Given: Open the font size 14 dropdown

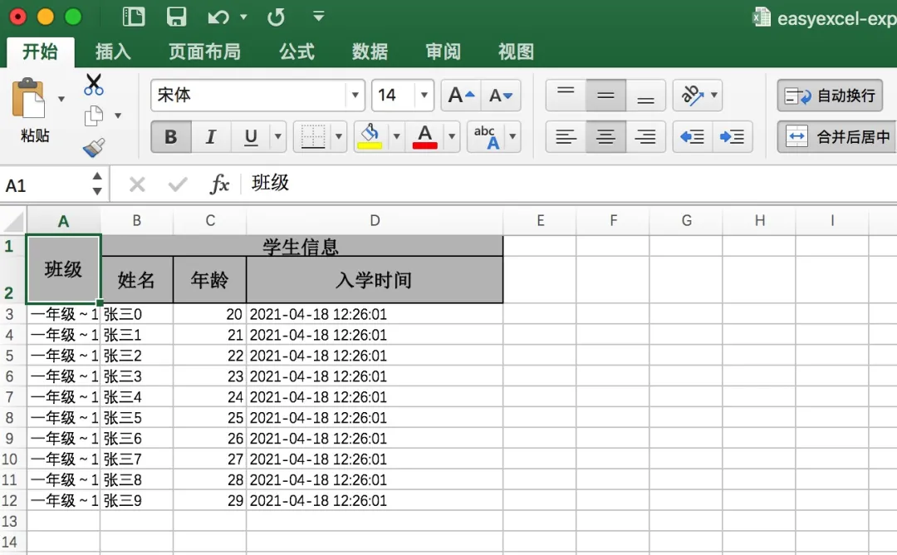Looking at the screenshot, I should [x=424, y=94].
